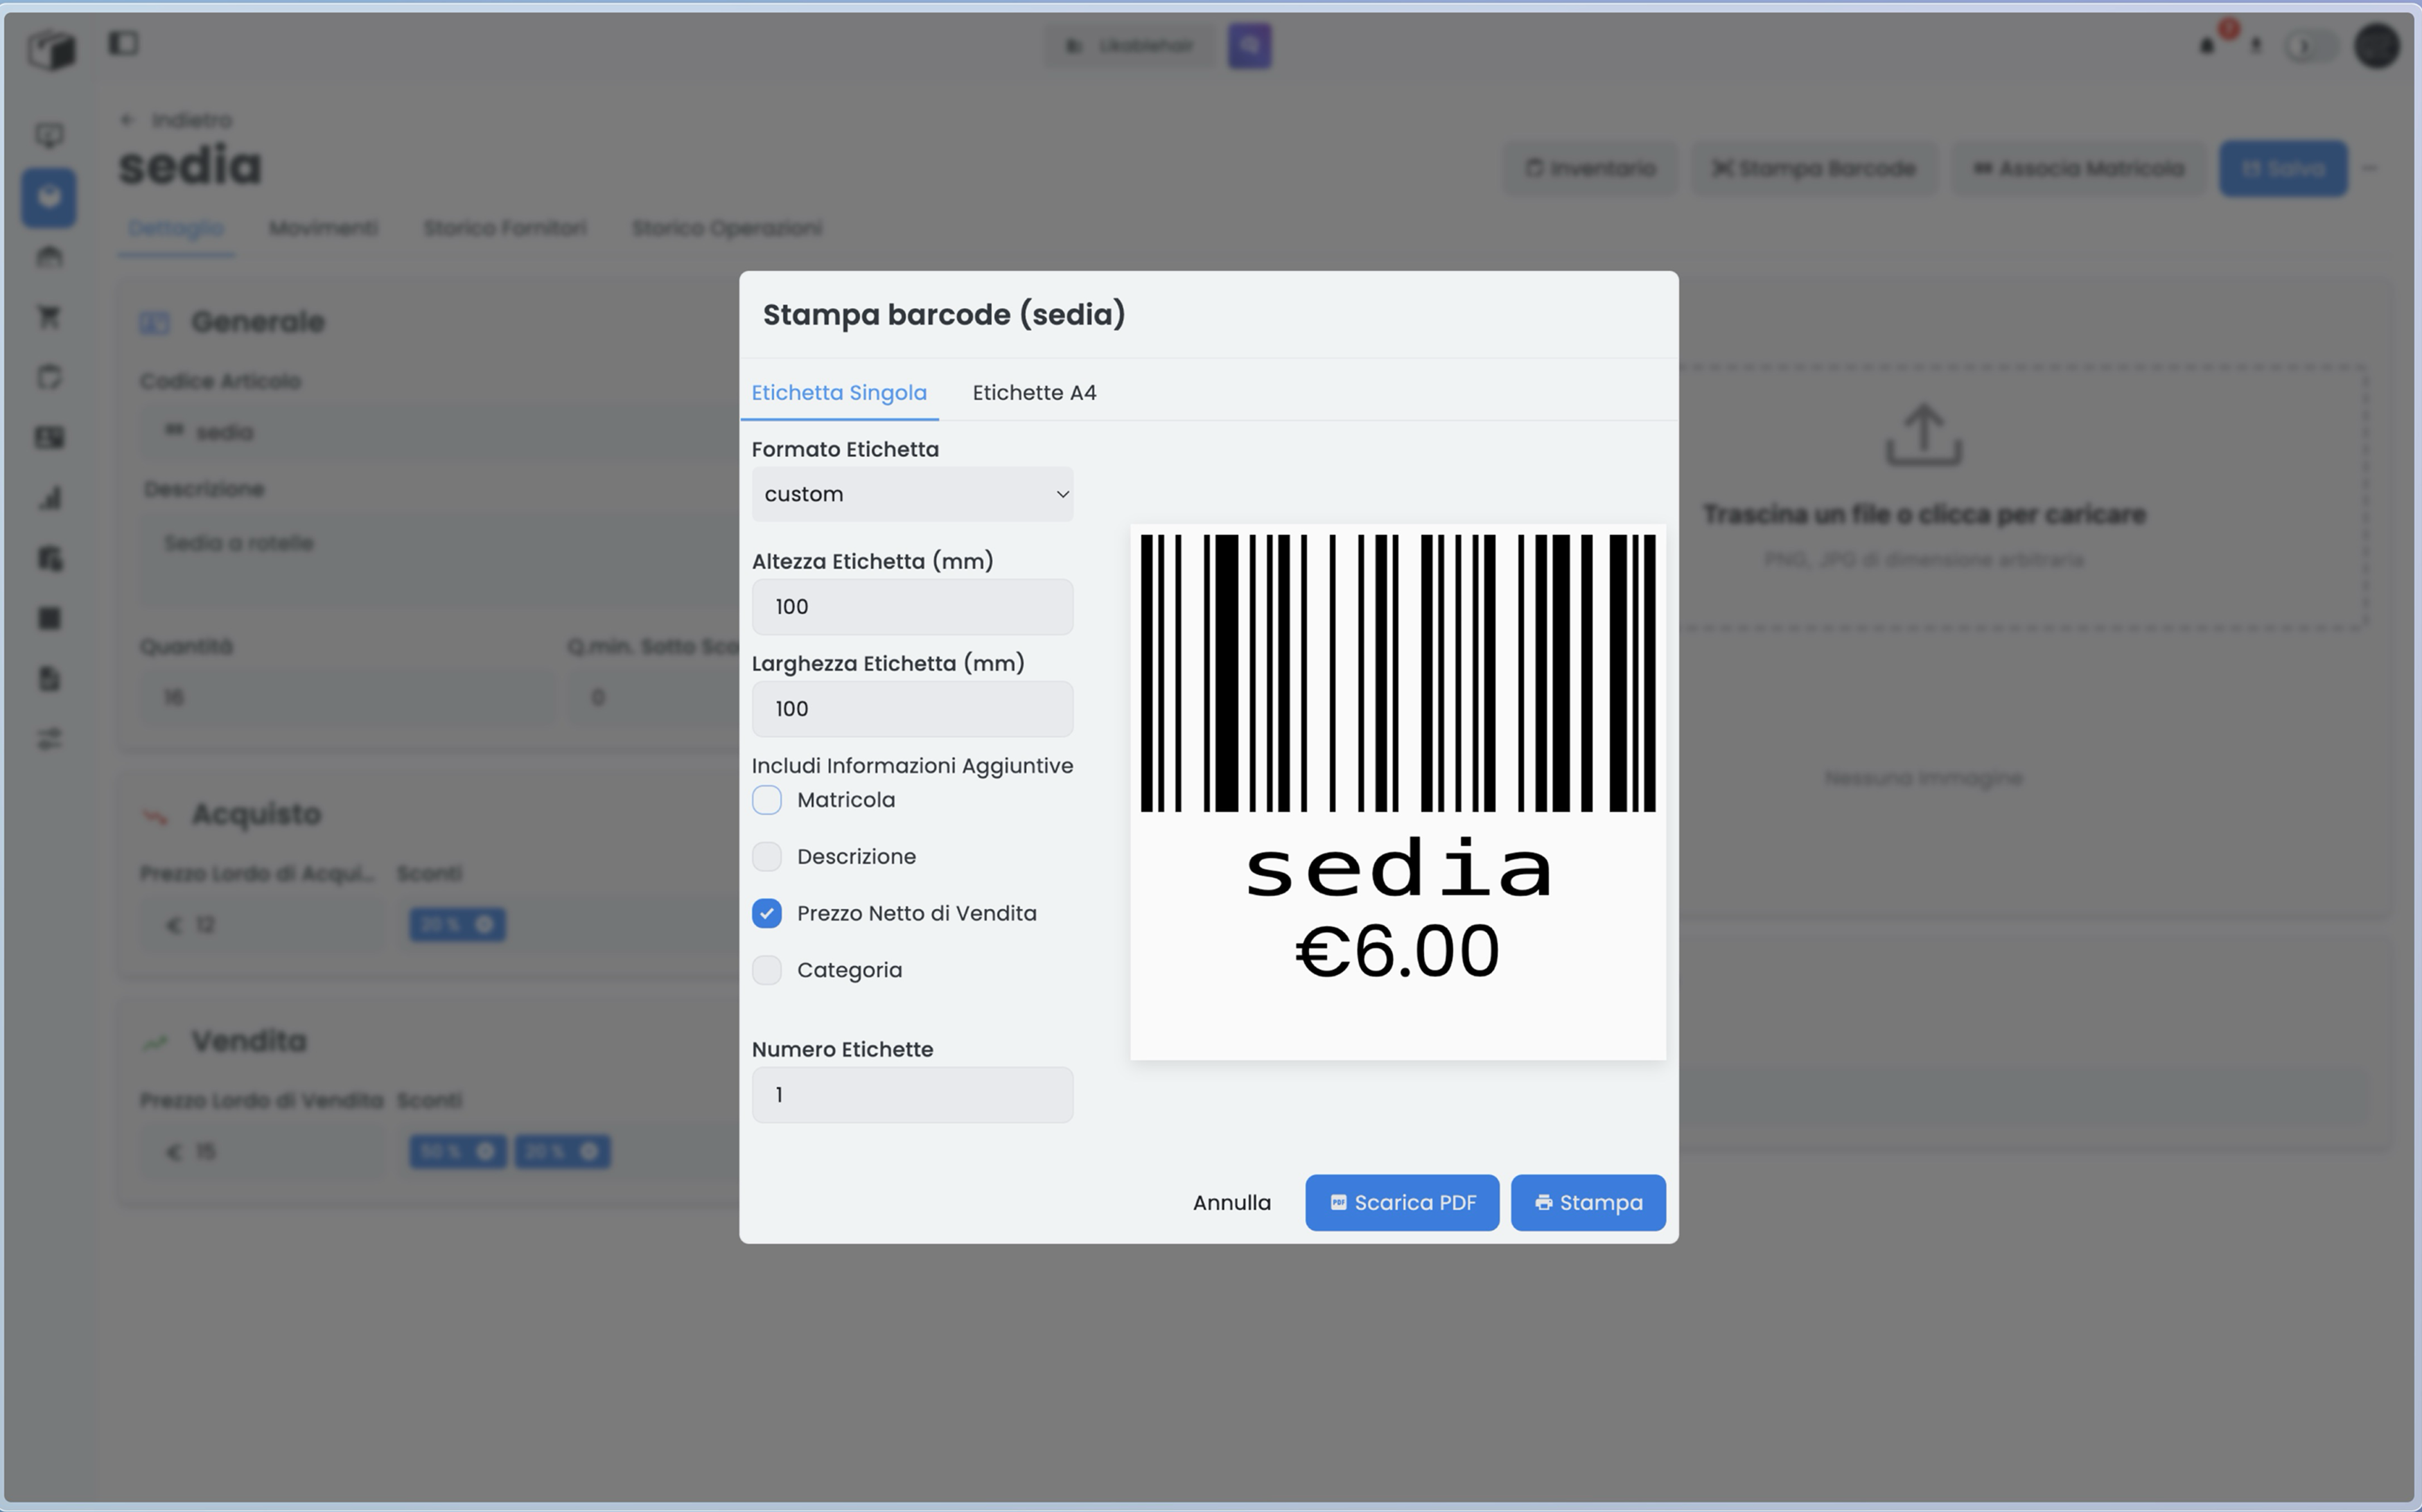2422x1512 pixels.
Task: Open the shopping cart section in the sidebar
Action: [49, 317]
